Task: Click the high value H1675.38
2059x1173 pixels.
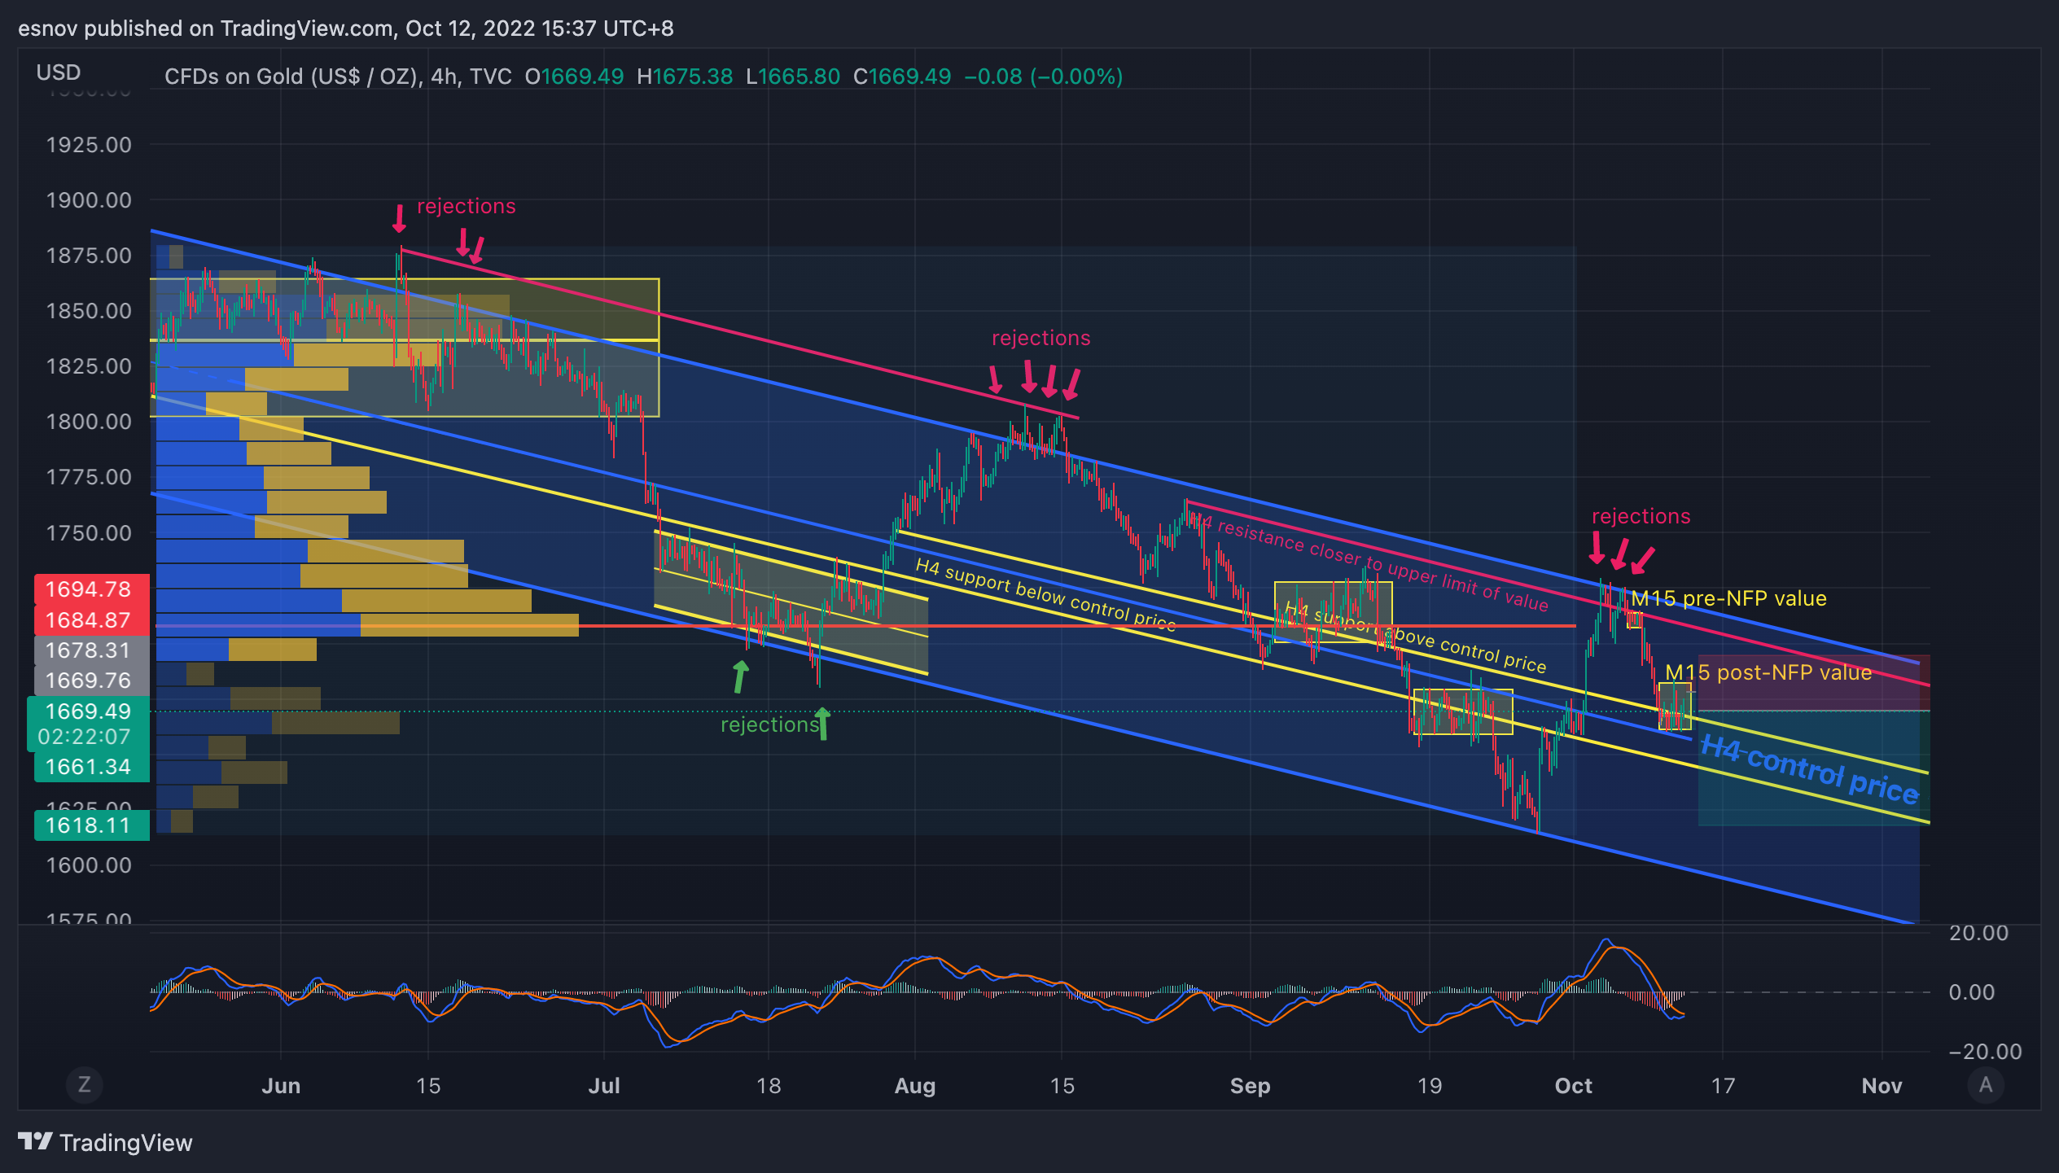Action: pyautogui.click(x=685, y=77)
